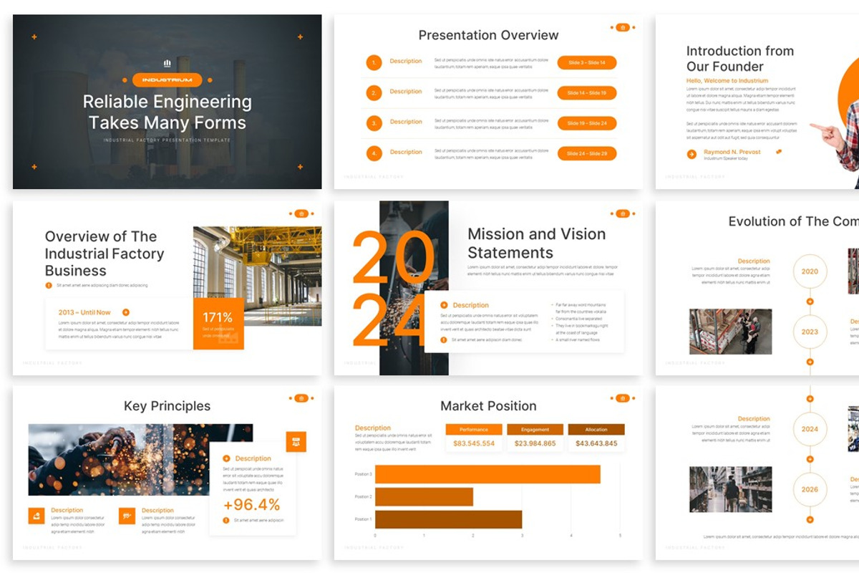Image resolution: width=859 pixels, height=573 pixels.
Task: Click the warehouse aisle photo beside 2026 circle
Action: tap(730, 489)
